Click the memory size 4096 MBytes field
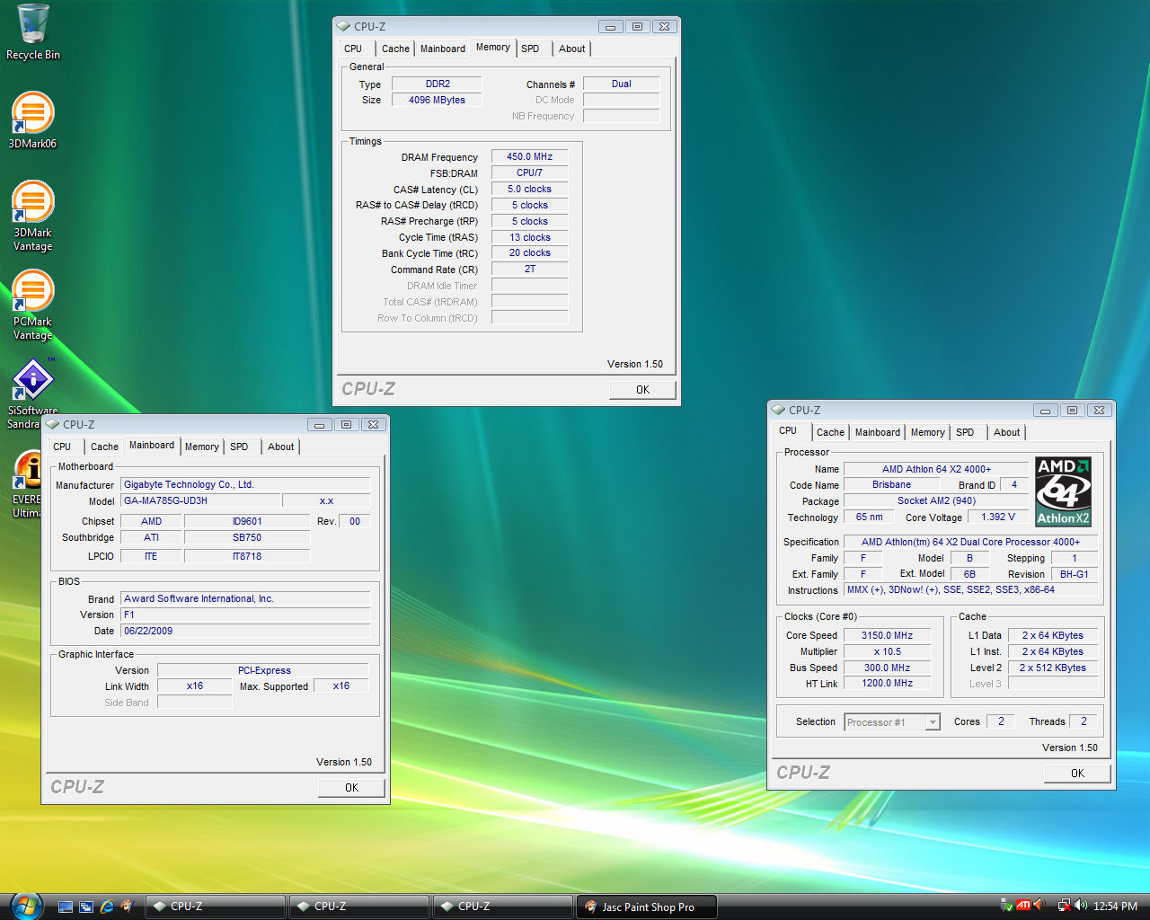Viewport: 1150px width, 920px height. click(438, 100)
